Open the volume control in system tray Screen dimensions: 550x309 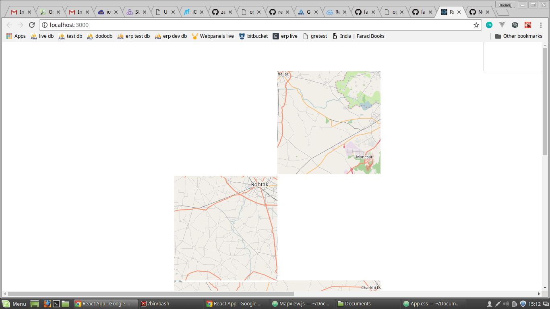506,304
